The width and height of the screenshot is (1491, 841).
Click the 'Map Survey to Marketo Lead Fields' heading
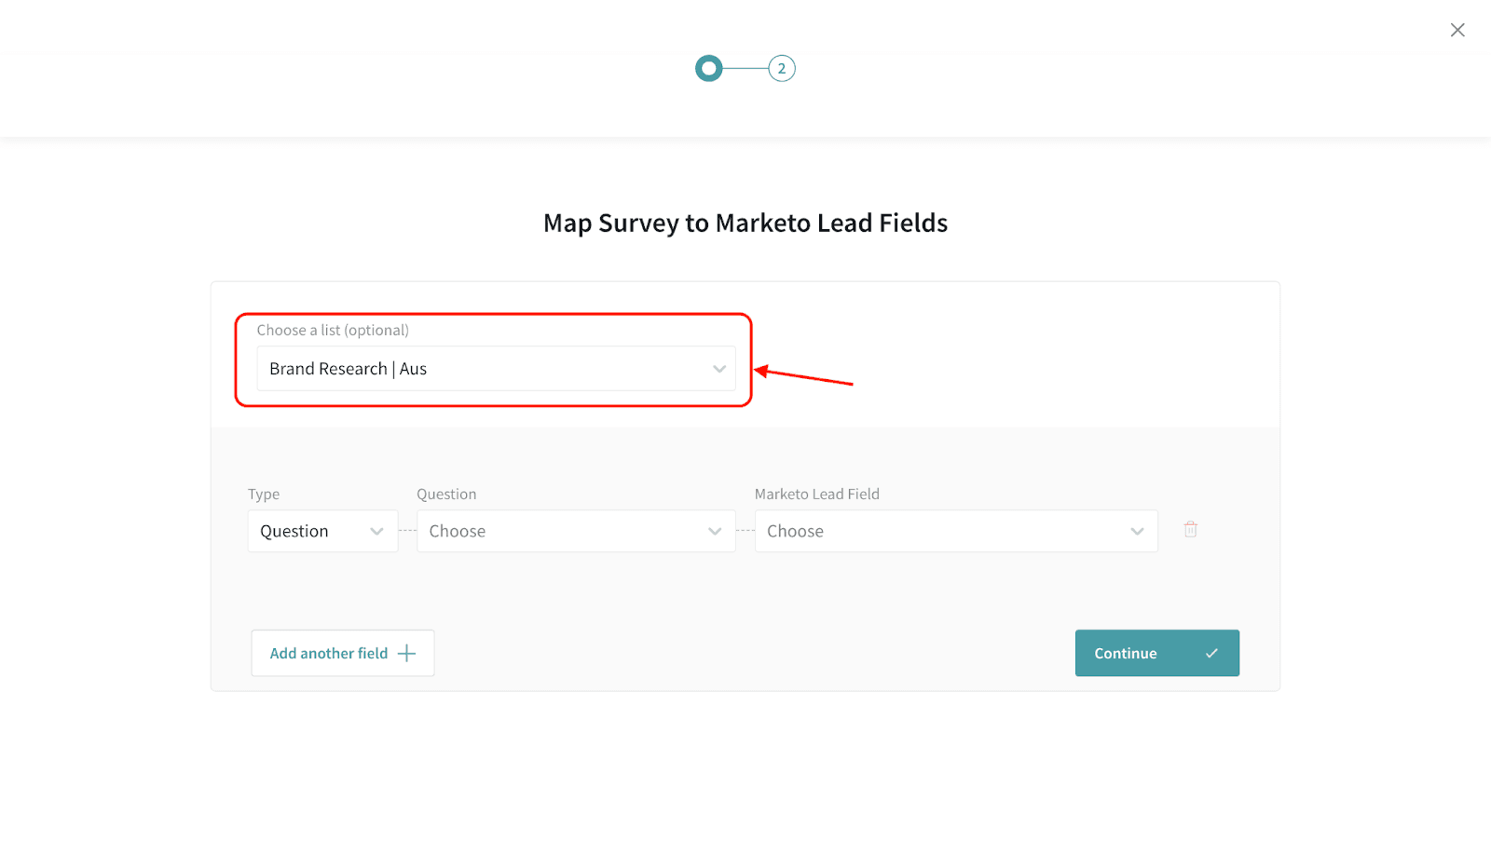[745, 223]
